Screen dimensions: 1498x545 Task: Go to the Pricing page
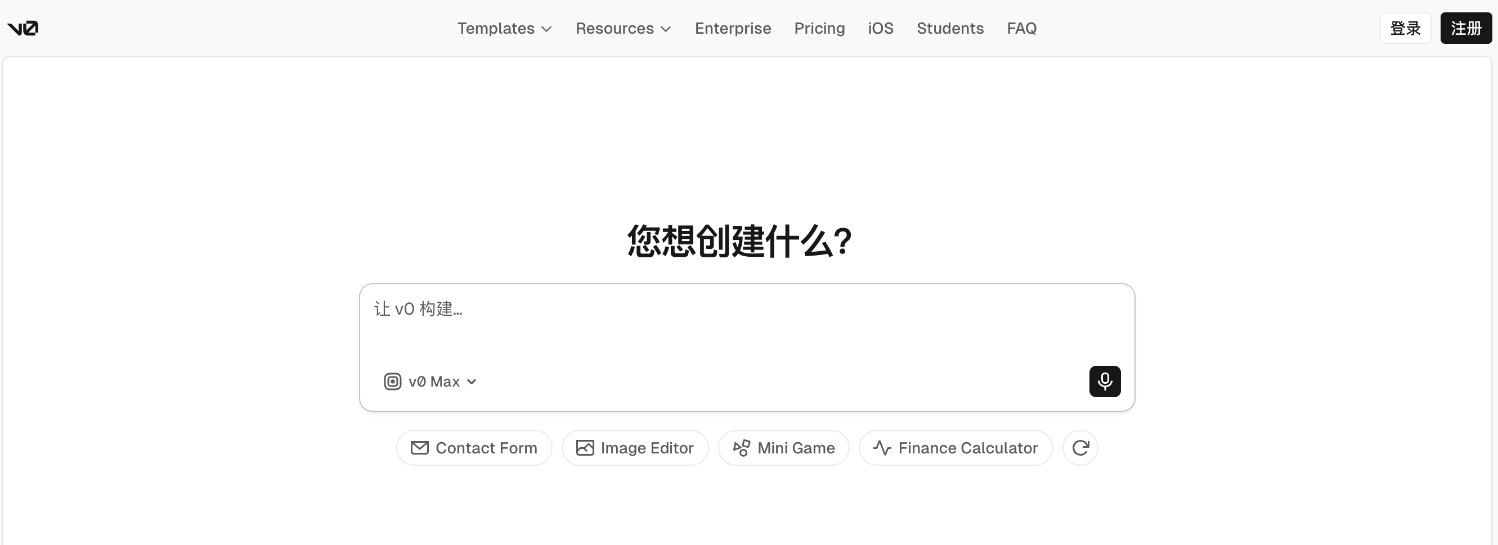tap(819, 29)
